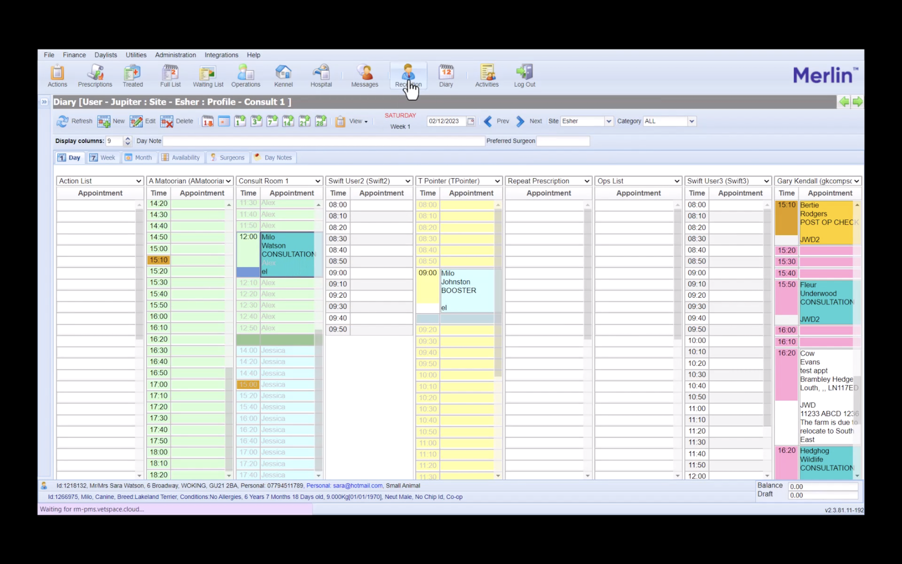Go to Prev day
This screenshot has width=902, height=564.
[496, 121]
